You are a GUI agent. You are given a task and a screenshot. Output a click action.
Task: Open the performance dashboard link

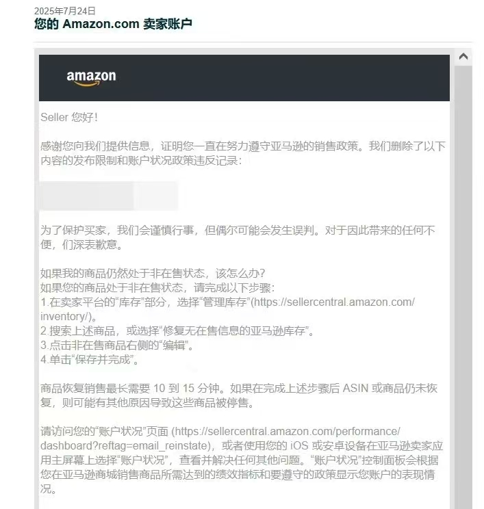click(x=220, y=439)
